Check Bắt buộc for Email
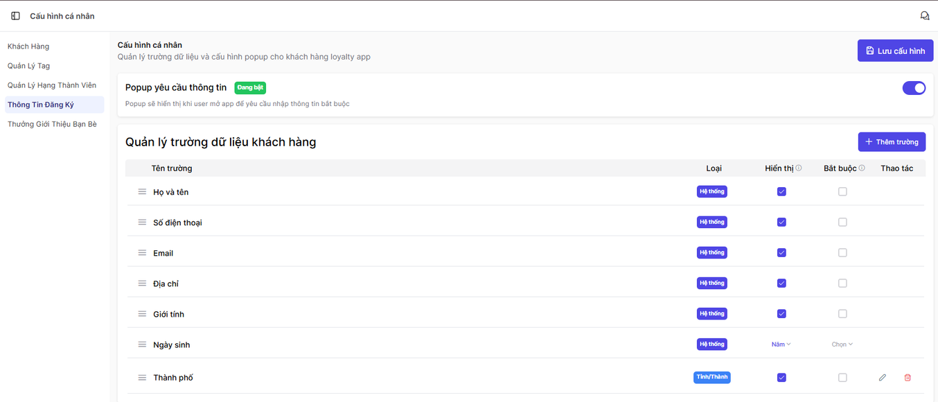Viewport: 938px width, 402px height. tap(842, 253)
